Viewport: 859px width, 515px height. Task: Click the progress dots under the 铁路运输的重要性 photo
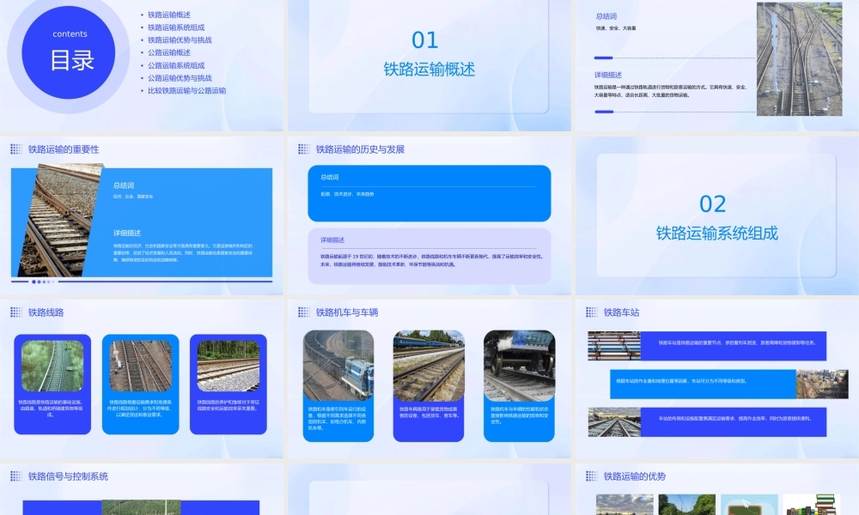(43, 282)
